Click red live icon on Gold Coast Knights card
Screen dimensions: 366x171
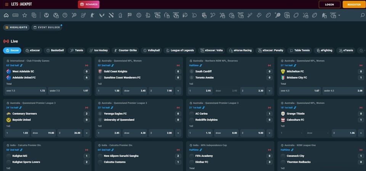pos(178,65)
